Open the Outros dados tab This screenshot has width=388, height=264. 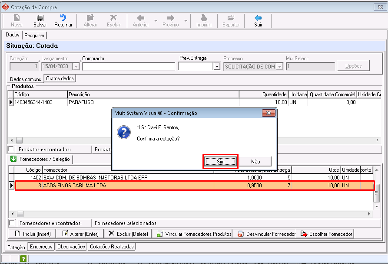point(60,78)
